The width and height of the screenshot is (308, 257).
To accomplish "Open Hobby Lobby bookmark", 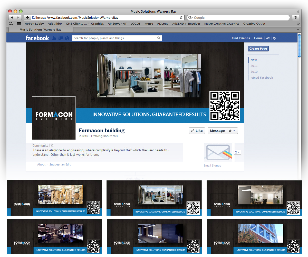I will pos(34,24).
